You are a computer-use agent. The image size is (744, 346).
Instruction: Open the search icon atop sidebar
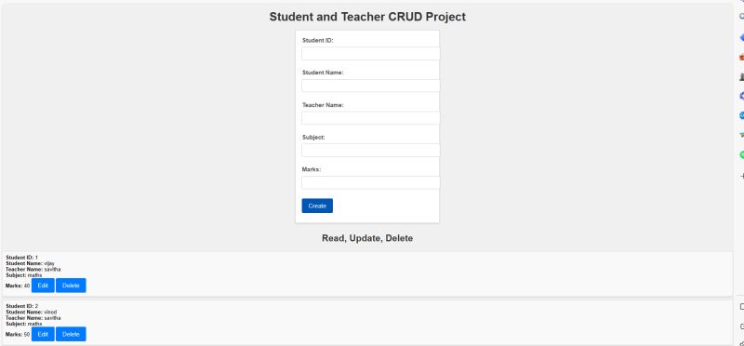[741, 16]
